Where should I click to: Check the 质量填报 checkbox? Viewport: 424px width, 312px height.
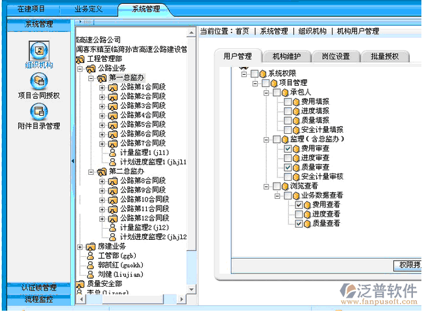288,121
